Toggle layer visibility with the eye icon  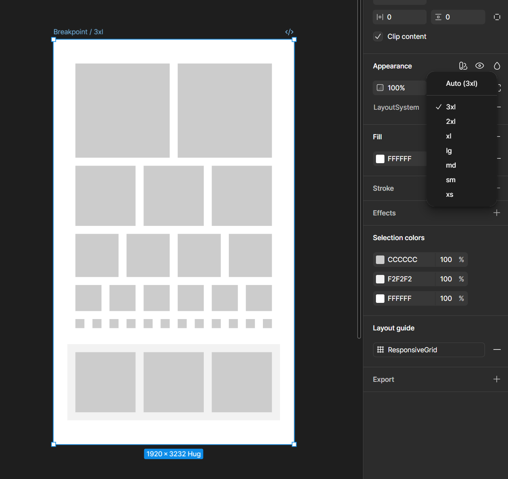coord(480,66)
